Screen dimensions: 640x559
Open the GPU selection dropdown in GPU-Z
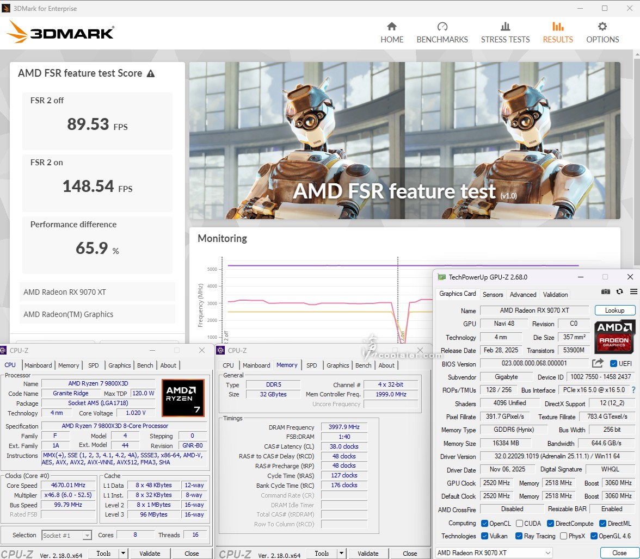click(494, 553)
